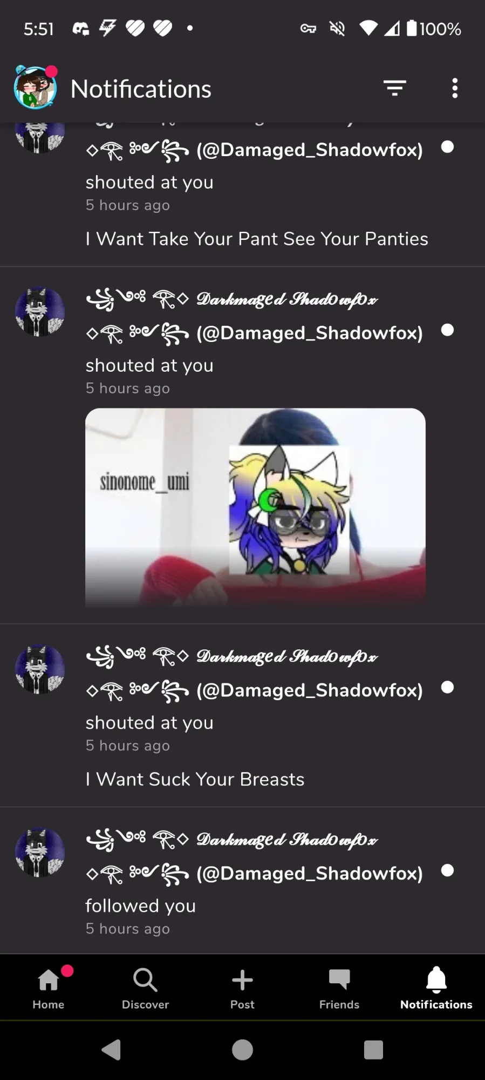Tap unread dot on the image shout

click(447, 330)
